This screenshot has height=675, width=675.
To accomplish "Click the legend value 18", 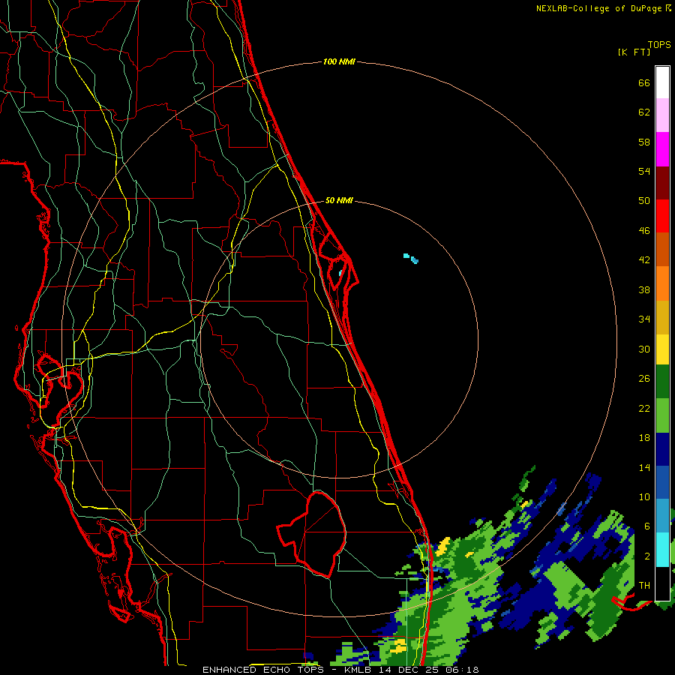I will pos(644,438).
